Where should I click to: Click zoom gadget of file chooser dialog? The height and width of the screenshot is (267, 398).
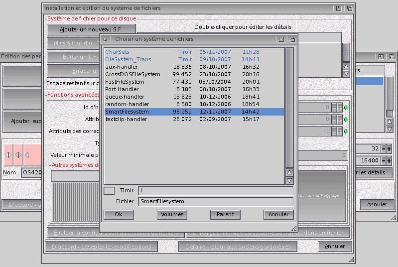click(x=281, y=39)
